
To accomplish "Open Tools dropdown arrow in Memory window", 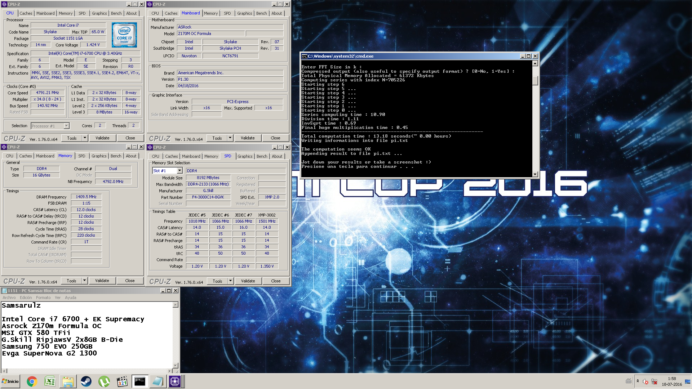I will [84, 281].
